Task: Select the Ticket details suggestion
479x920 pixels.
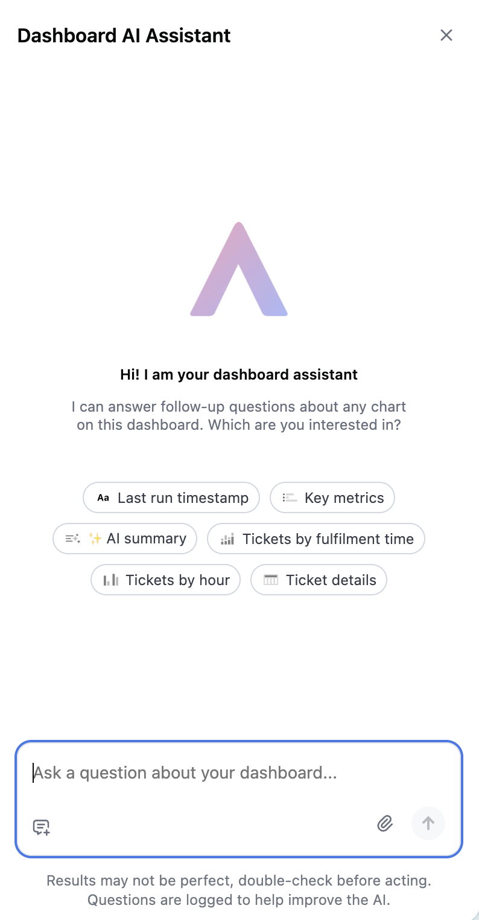Action: (x=319, y=579)
